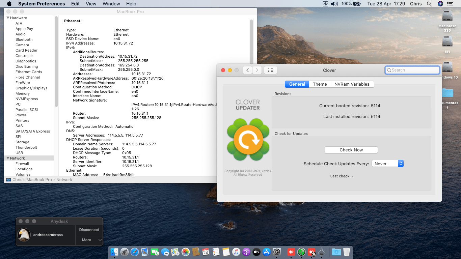This screenshot has height=259, width=461.
Task: Select Ethernet Cards in the sidebar
Action: point(29,72)
